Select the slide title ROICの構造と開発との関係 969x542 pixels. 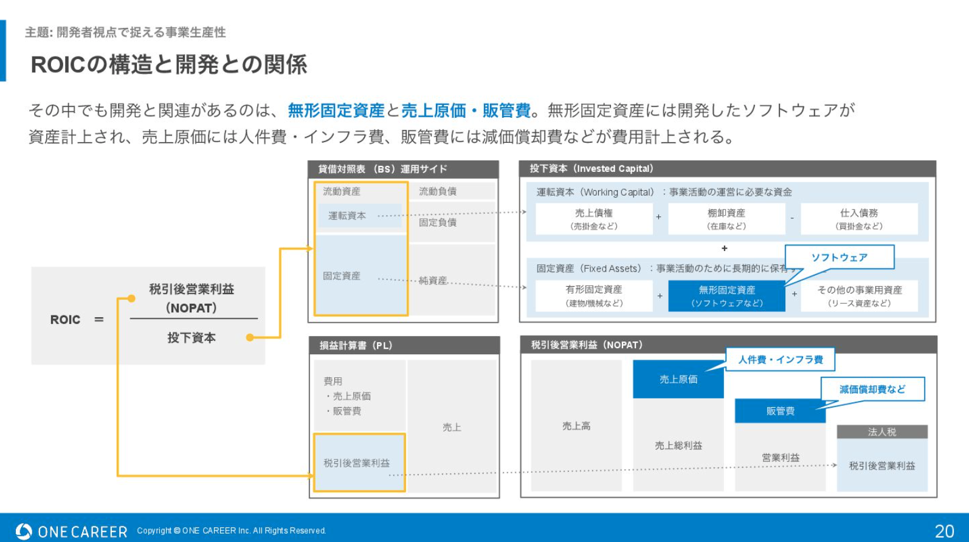point(169,64)
